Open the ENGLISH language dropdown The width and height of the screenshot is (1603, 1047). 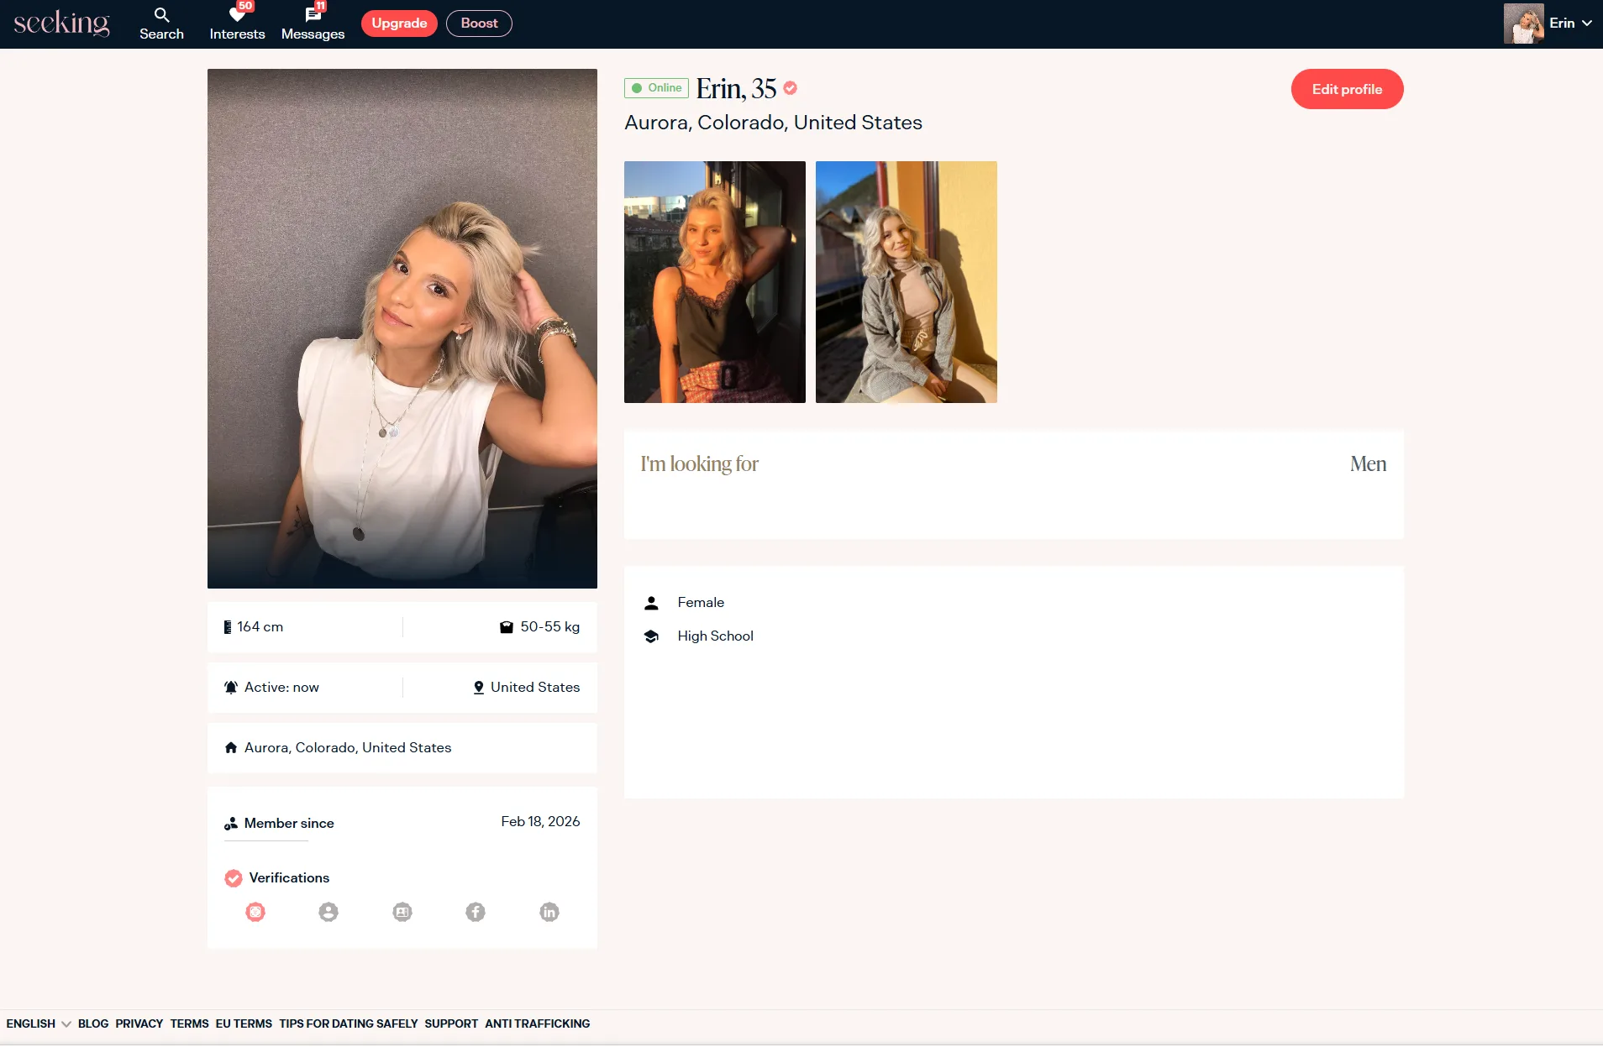pos(38,1023)
